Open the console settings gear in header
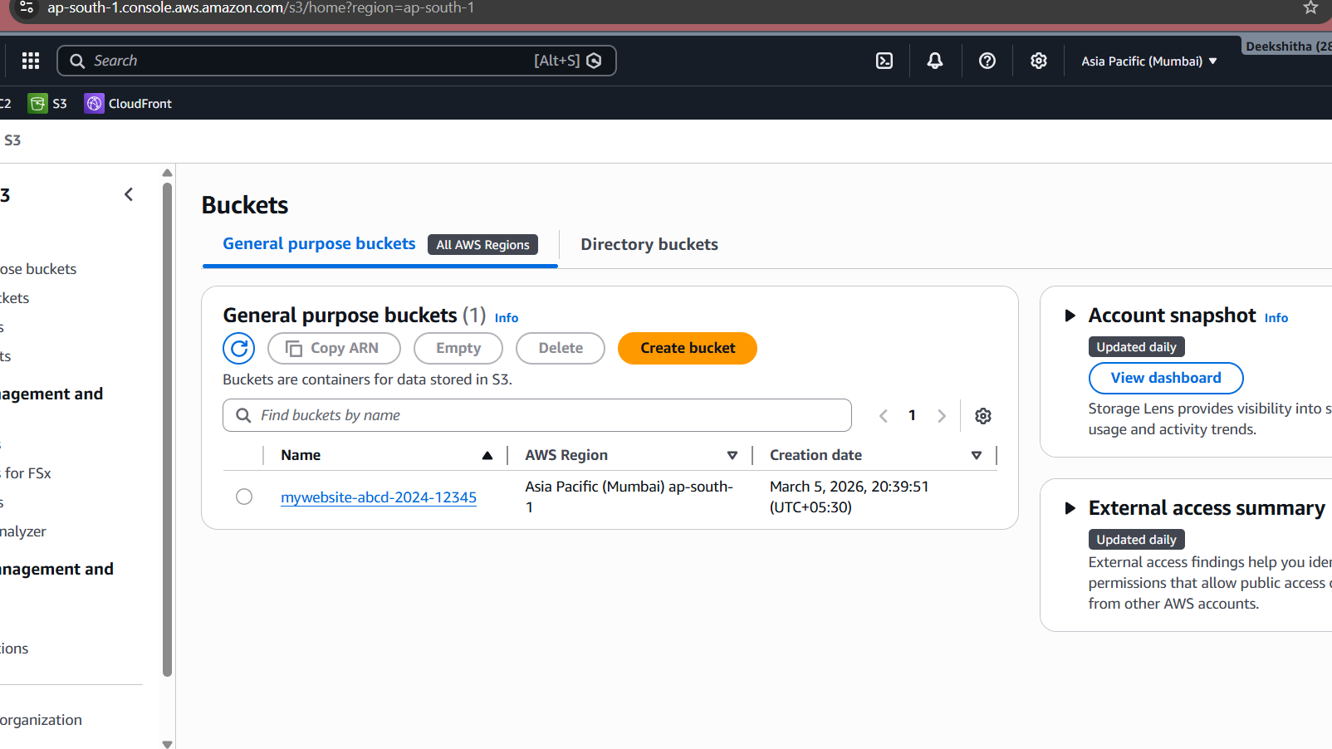This screenshot has height=749, width=1332. pos(1038,61)
